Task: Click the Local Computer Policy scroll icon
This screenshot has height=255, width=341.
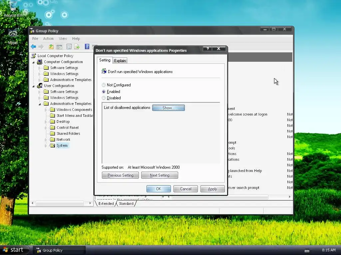Action: click(x=34, y=56)
